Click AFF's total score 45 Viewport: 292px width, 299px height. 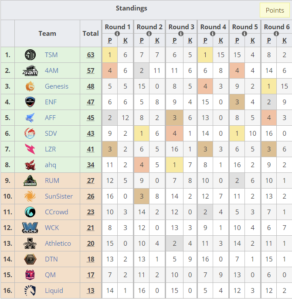click(x=91, y=118)
